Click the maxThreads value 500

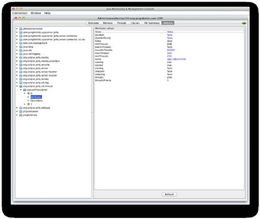[170, 53]
